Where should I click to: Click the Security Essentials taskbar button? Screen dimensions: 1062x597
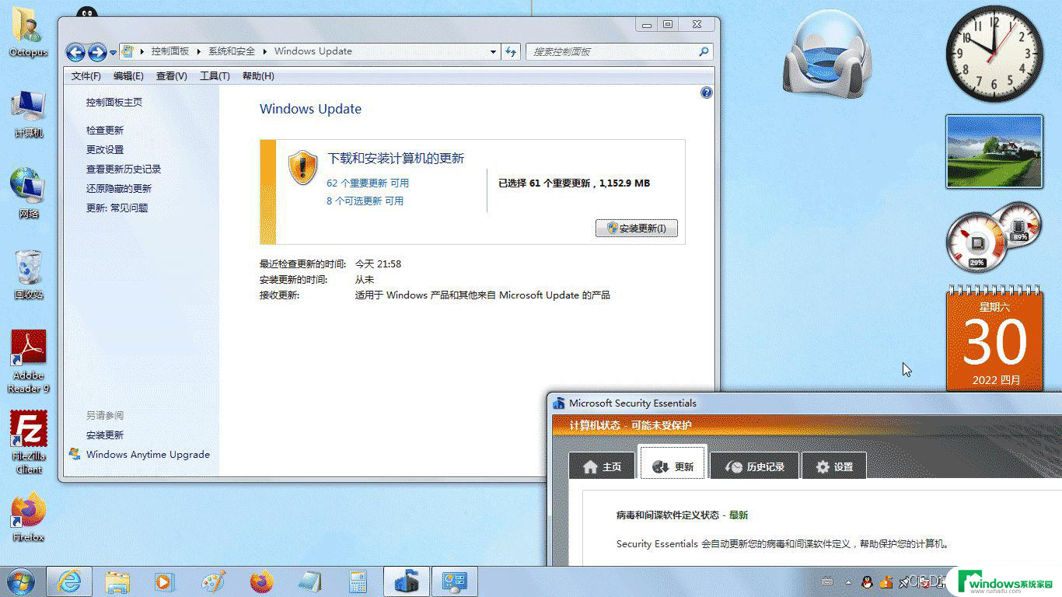click(x=406, y=581)
